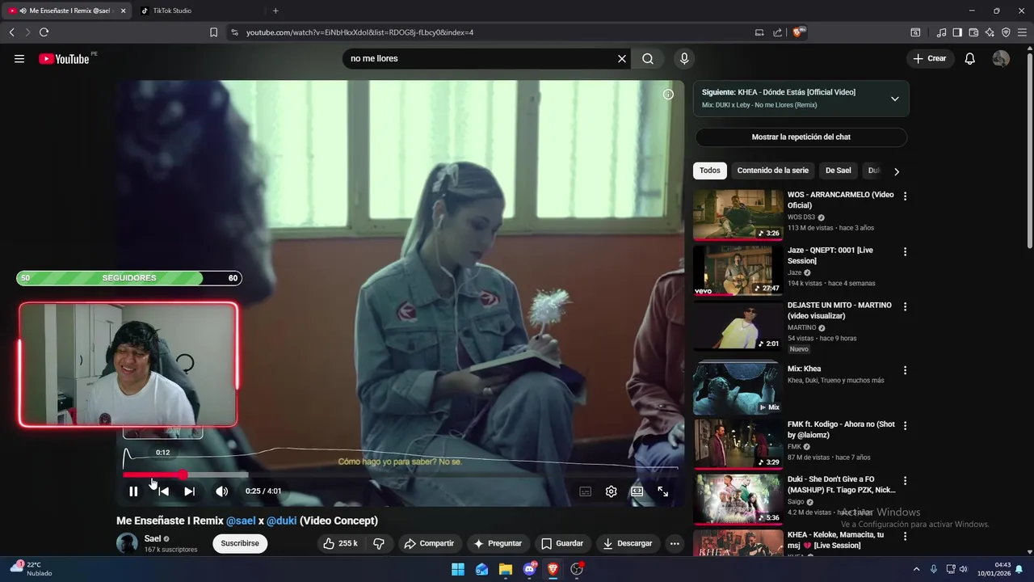Image resolution: width=1034 pixels, height=582 pixels.
Task: Go to the previous video
Action: pos(163,491)
